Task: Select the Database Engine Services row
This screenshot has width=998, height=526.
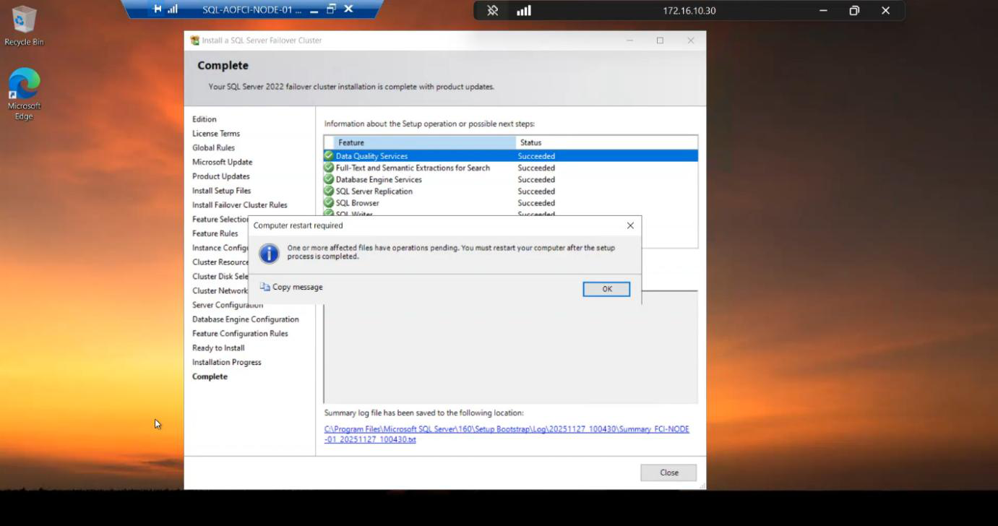Action: (510, 179)
